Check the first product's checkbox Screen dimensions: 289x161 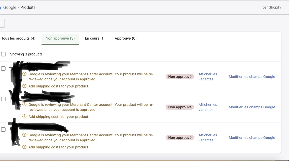[x=3, y=69]
